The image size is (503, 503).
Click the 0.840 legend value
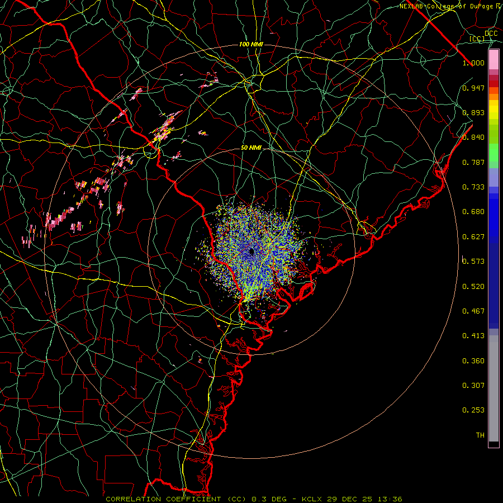[x=473, y=137]
